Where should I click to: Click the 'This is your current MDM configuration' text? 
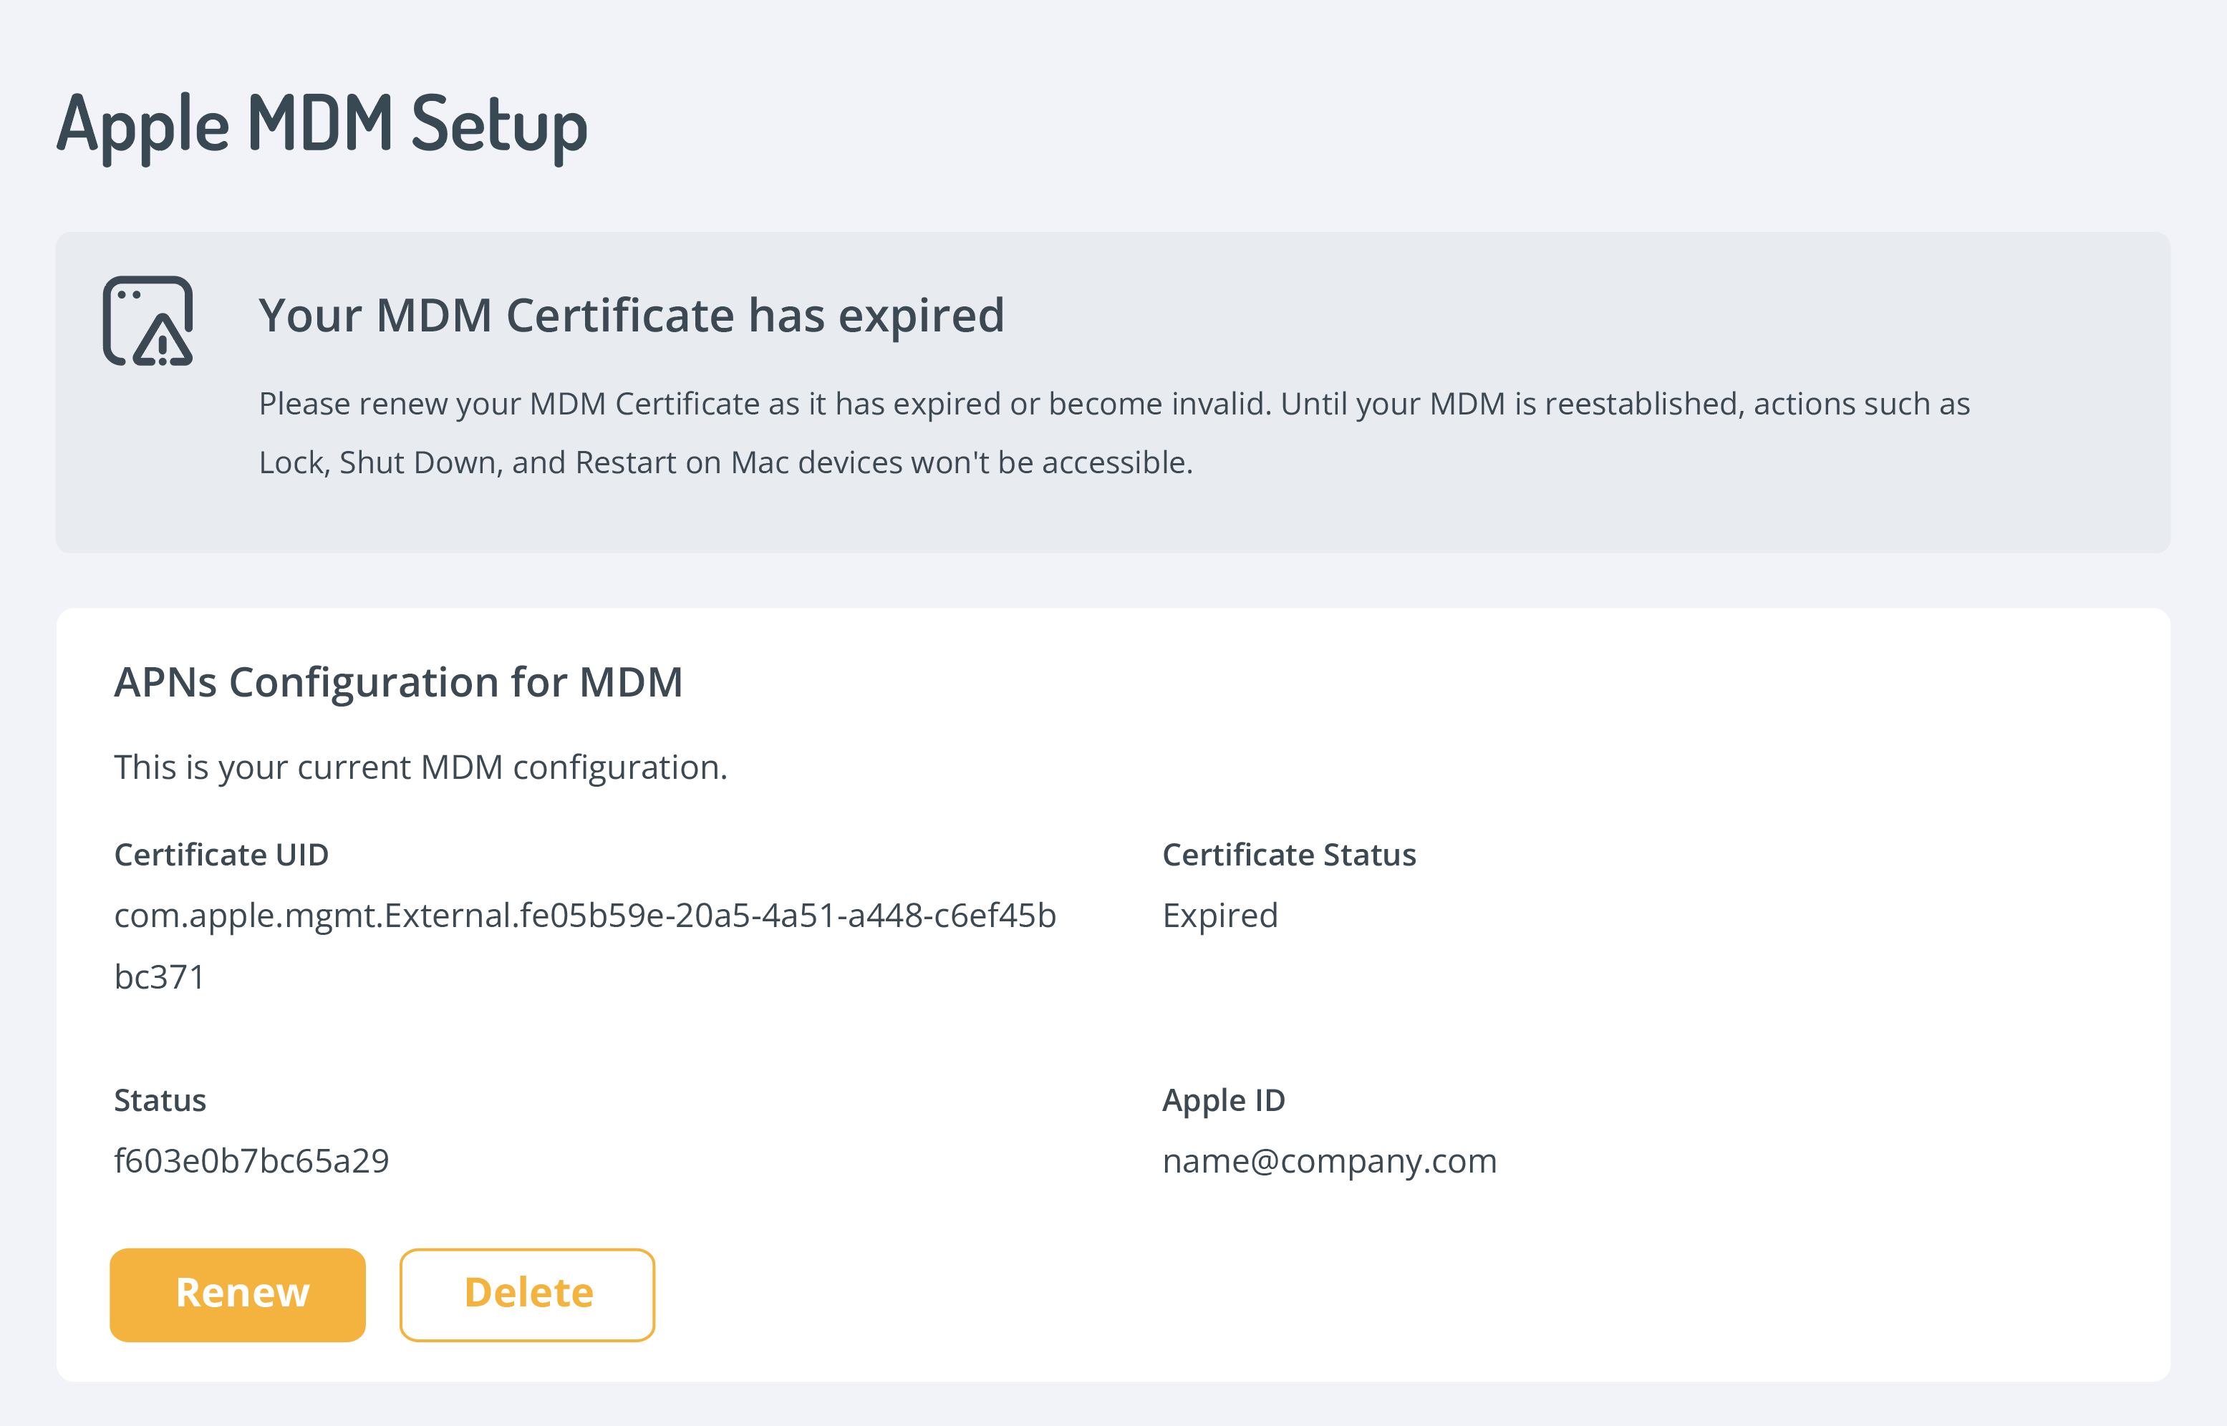pos(420,767)
